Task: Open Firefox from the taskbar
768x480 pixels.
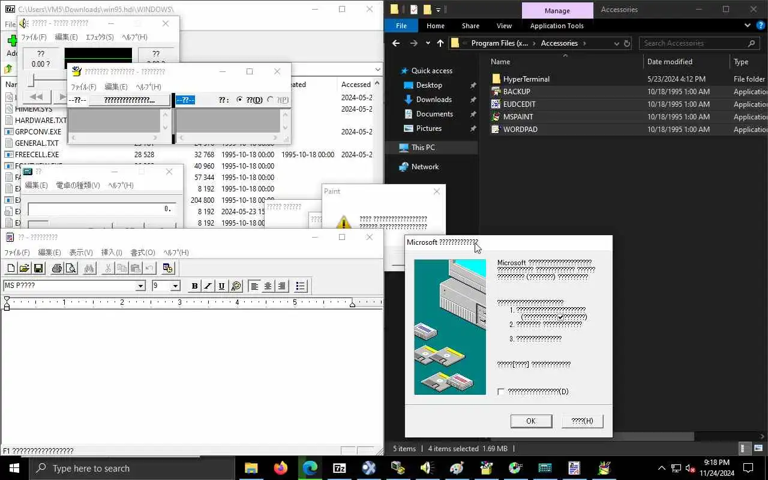Action: coord(280,468)
